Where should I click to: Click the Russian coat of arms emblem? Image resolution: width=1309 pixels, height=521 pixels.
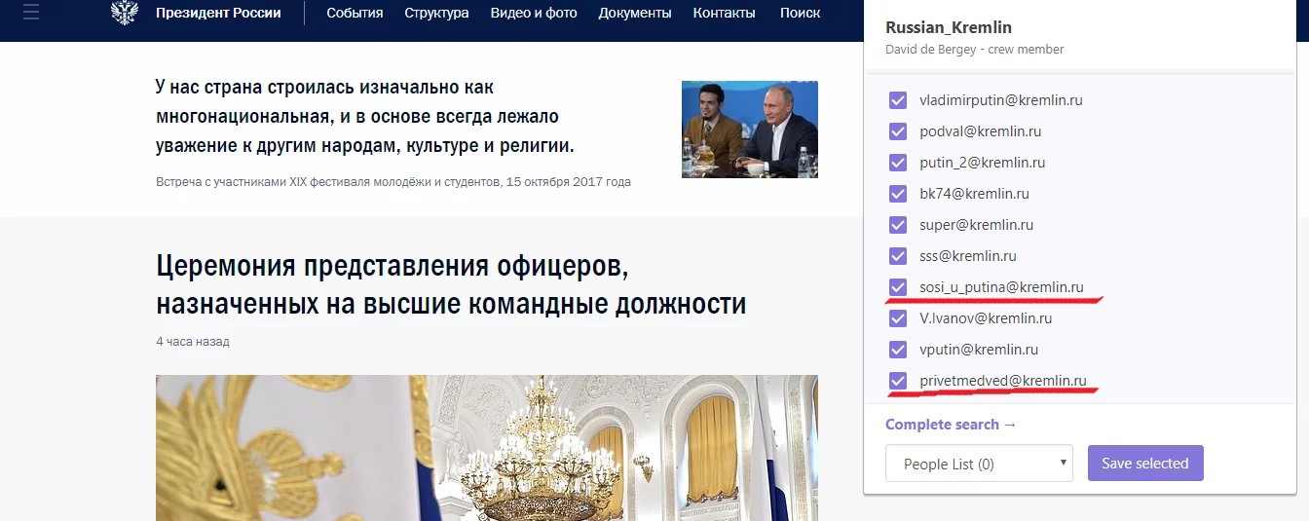[125, 13]
